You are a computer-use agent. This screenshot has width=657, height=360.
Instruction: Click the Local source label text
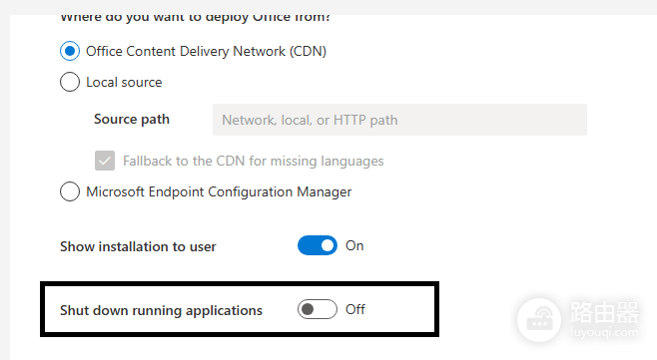click(x=124, y=82)
